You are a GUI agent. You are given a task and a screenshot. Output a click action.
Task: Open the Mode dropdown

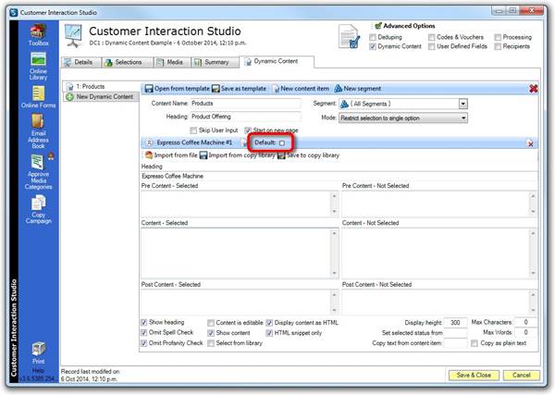click(x=462, y=117)
